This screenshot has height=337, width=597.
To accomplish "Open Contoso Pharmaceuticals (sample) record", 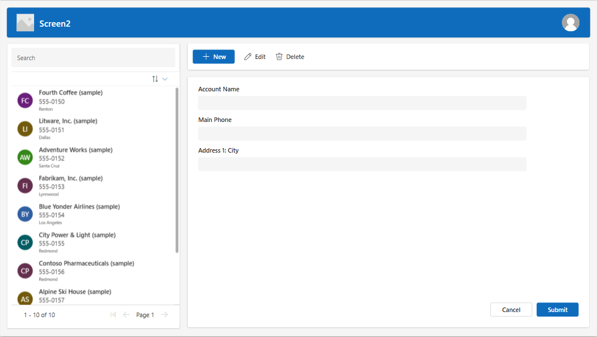I will point(86,263).
